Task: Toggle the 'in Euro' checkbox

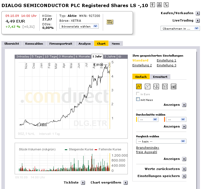Action: coord(138,94)
